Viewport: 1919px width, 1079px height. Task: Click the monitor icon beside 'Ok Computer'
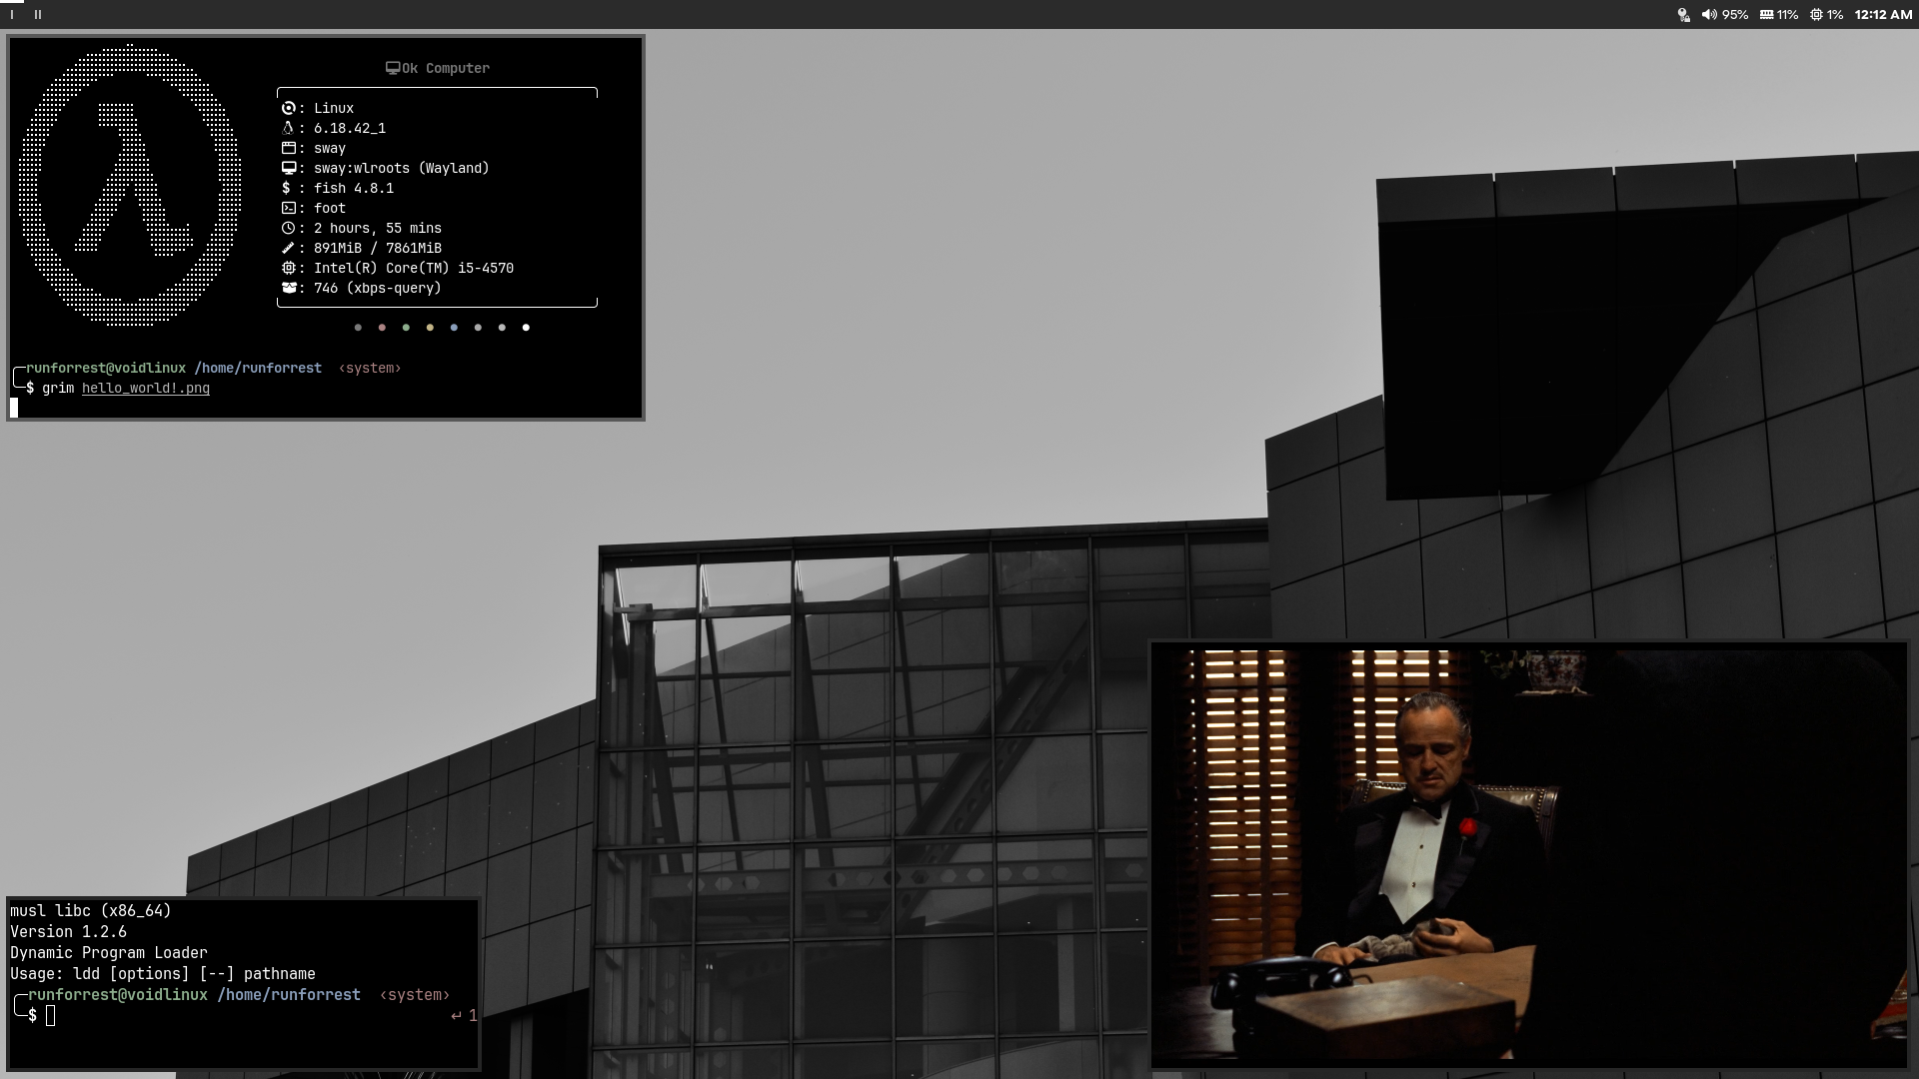click(393, 68)
